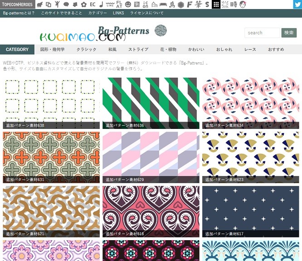This screenshot has width=302, height=261.
Task: Select the ストライプ category
Action: point(138,49)
